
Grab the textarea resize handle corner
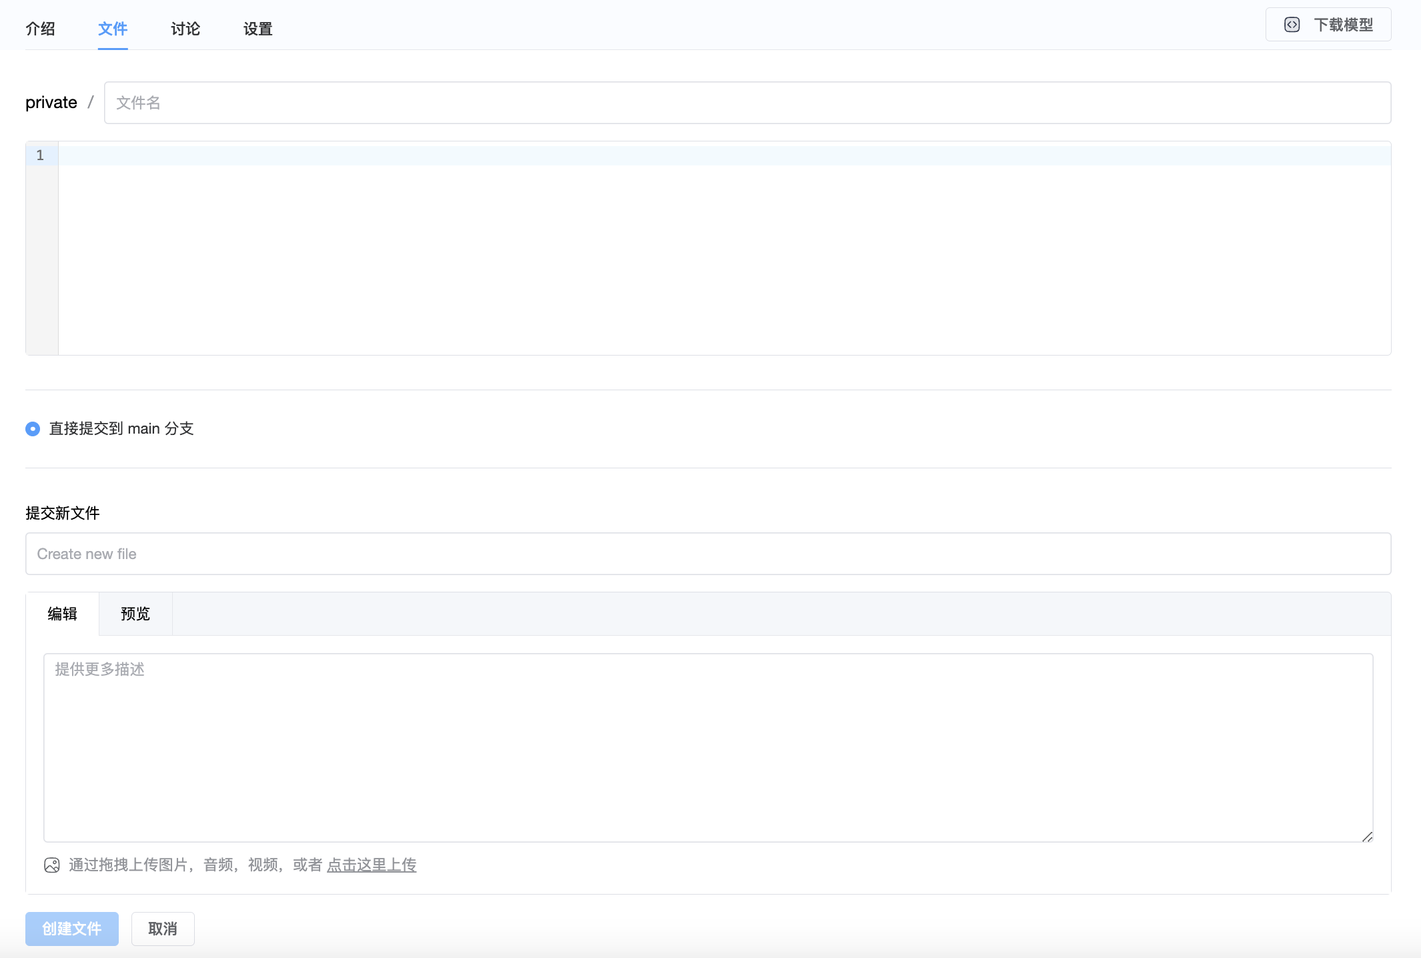1367,837
